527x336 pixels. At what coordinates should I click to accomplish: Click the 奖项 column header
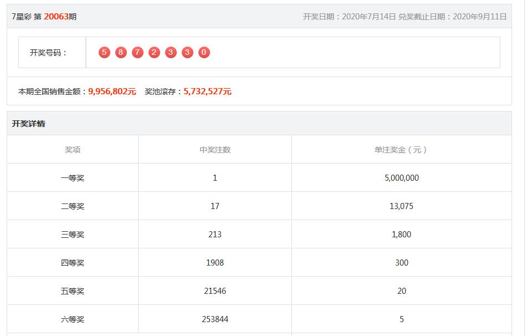point(73,150)
